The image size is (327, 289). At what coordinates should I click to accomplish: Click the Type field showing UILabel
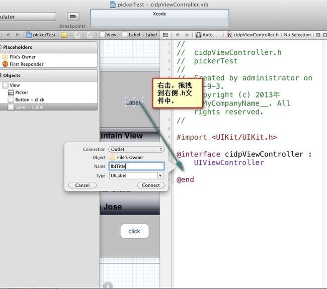133,175
